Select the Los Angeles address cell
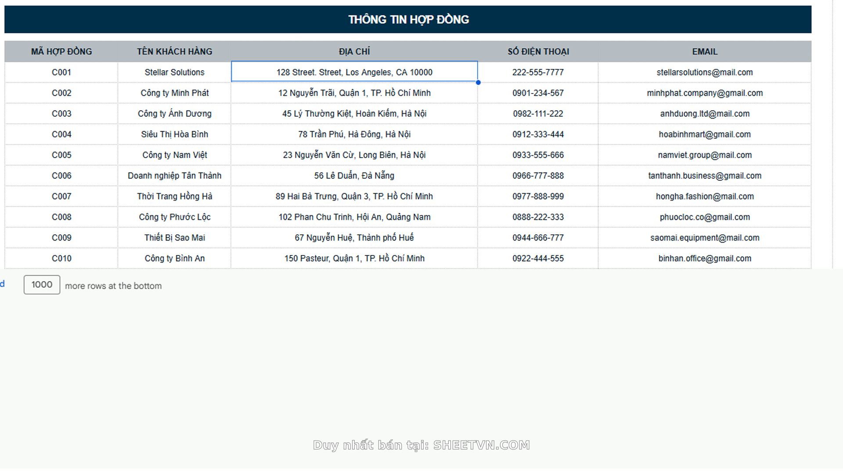 coord(354,72)
